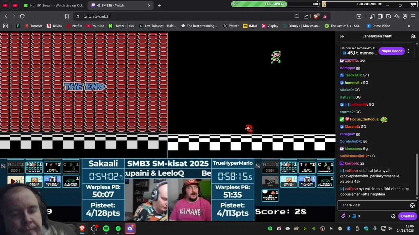
Task: Open the browser hamburger menu
Action: pos(413,16)
